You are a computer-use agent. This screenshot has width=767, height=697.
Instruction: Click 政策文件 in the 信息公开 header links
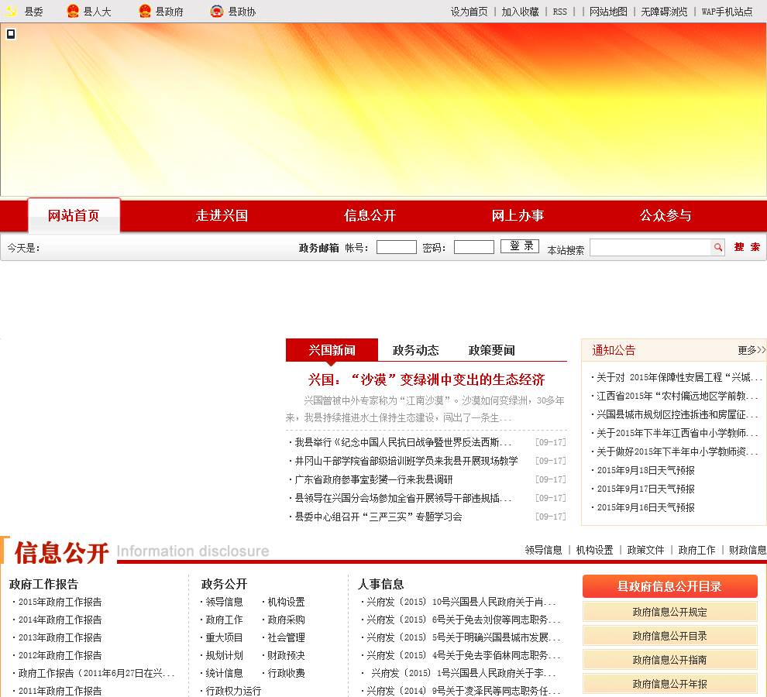pyautogui.click(x=645, y=551)
